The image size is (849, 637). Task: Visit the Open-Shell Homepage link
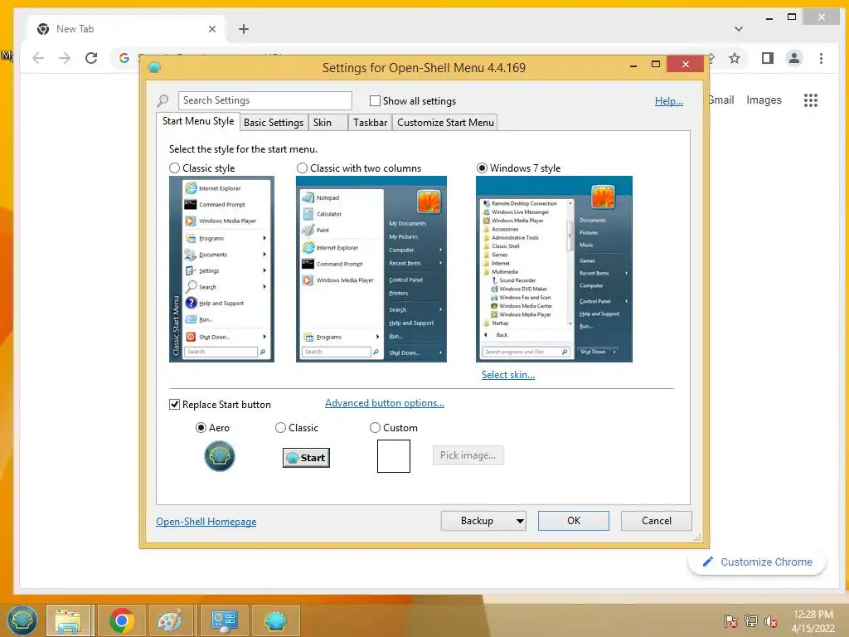coord(206,522)
